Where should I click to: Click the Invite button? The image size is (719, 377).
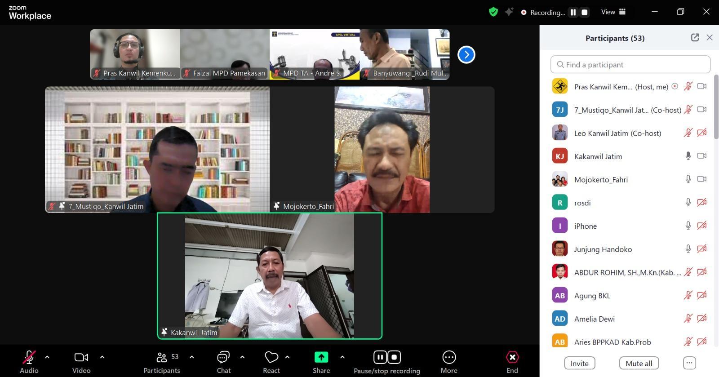click(x=579, y=363)
